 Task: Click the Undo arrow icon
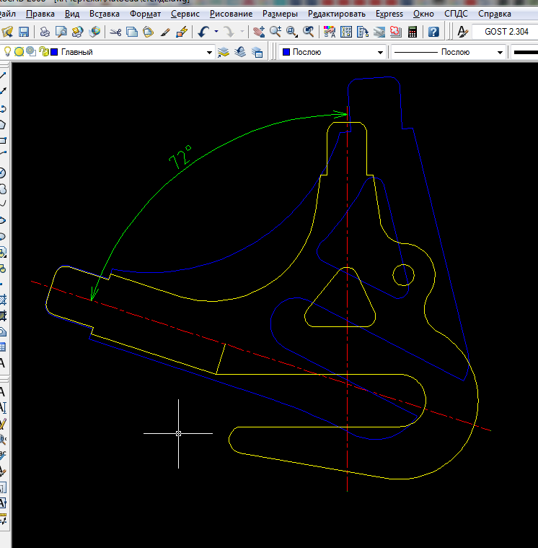[203, 32]
